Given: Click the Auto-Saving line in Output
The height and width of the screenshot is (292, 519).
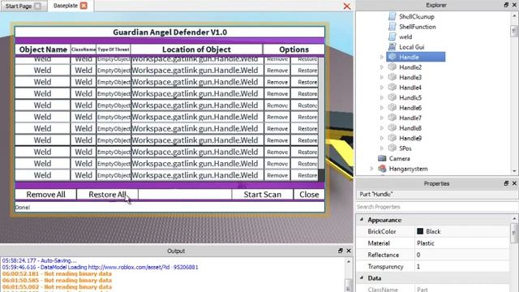Looking at the screenshot, I should 40,260.
